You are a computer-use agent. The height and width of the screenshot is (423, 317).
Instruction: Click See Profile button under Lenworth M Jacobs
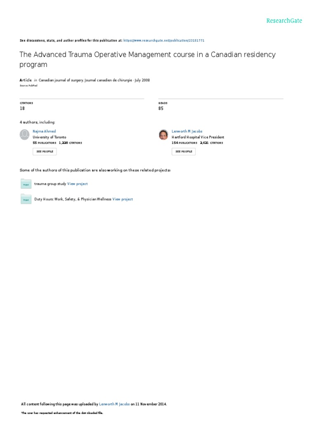183,152
